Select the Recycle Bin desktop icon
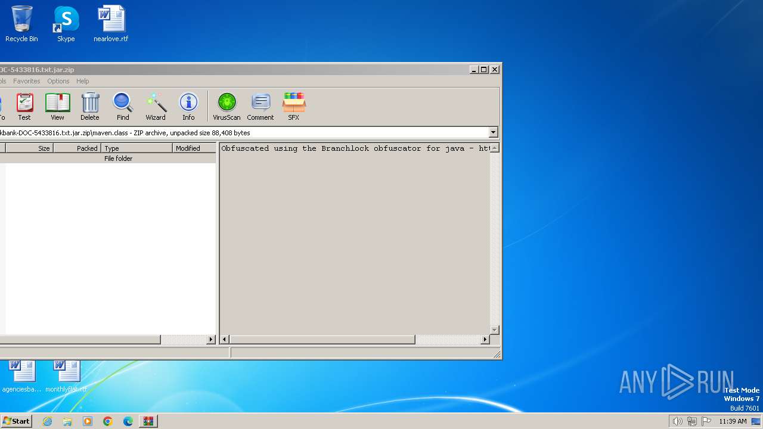 (x=21, y=24)
